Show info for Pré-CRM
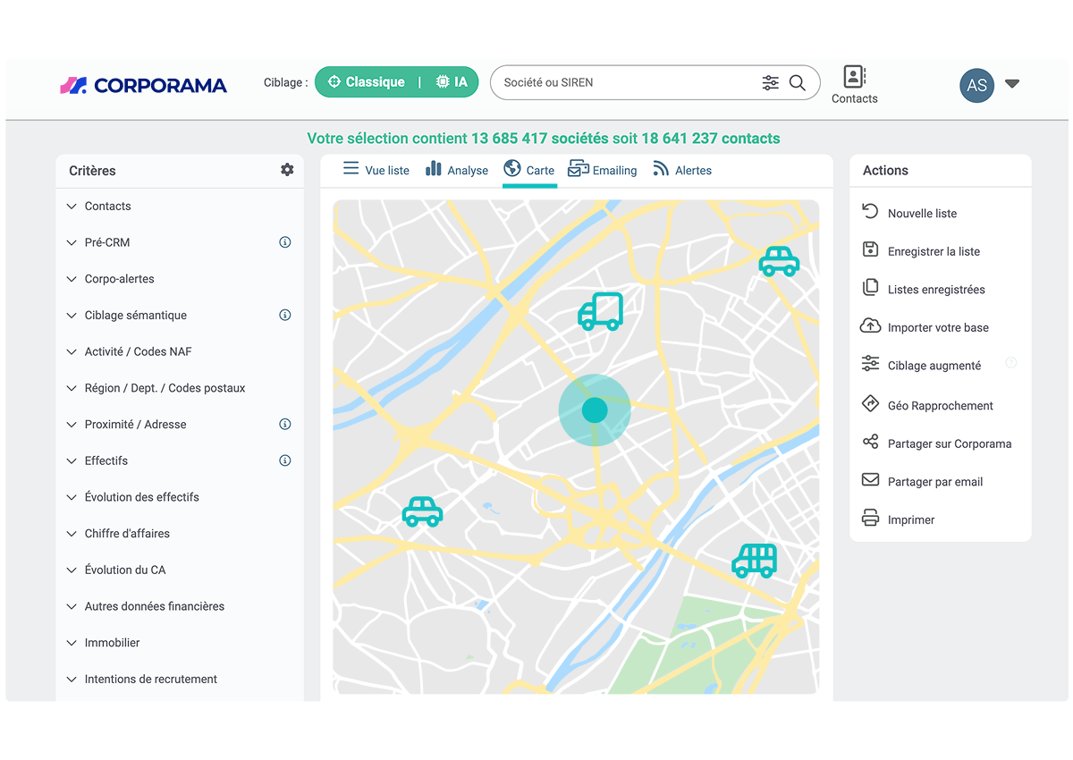The image size is (1073, 760). [285, 242]
